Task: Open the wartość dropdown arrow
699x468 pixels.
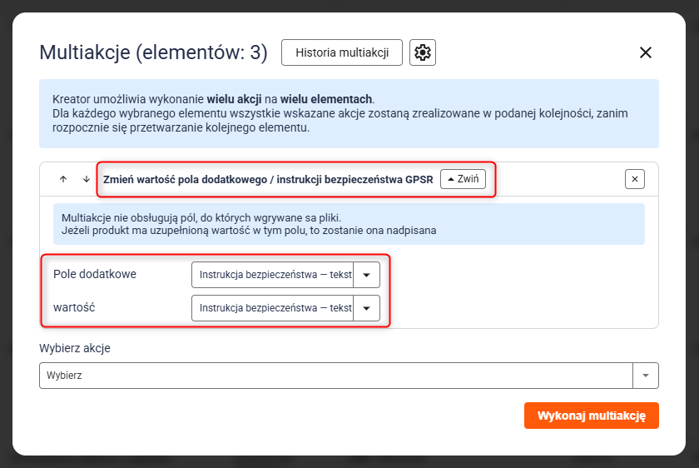Action: [x=367, y=308]
